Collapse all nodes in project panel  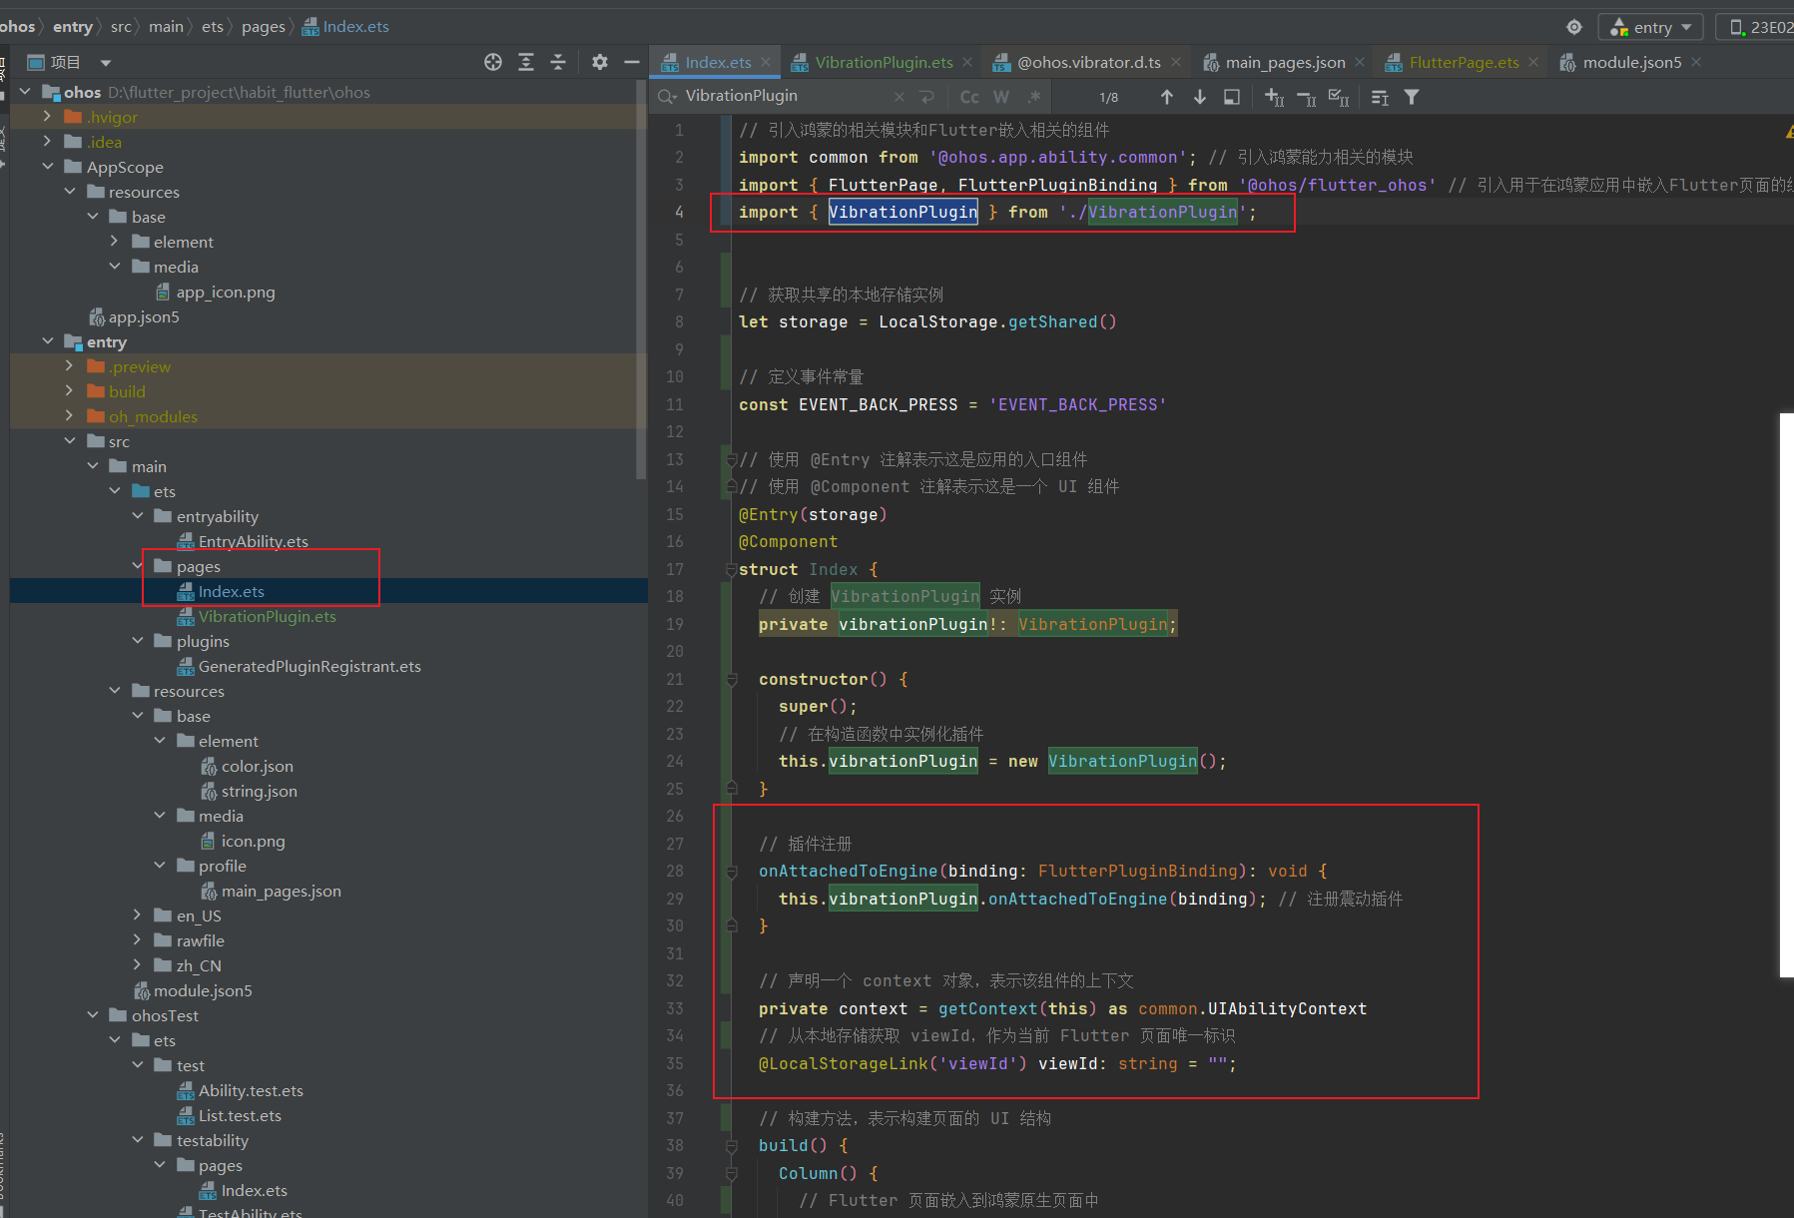[558, 62]
